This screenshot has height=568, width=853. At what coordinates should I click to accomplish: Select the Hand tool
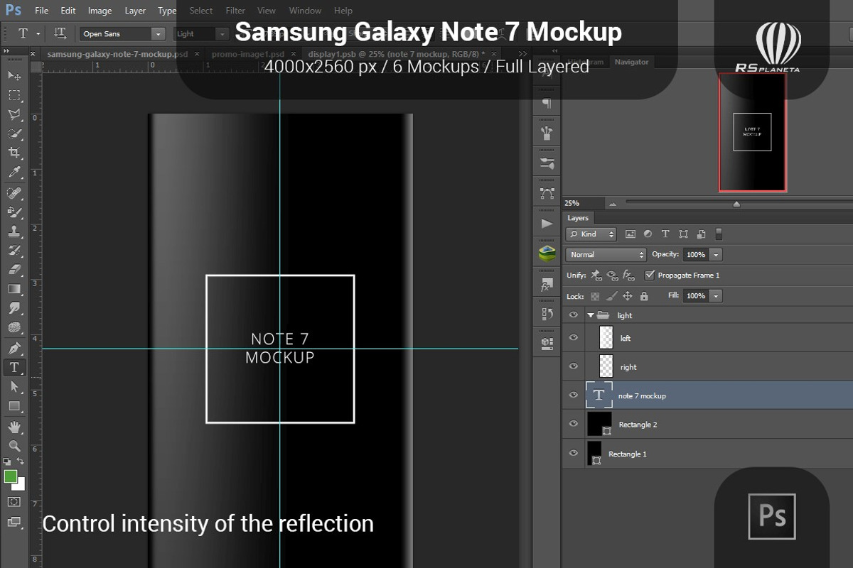coord(14,427)
